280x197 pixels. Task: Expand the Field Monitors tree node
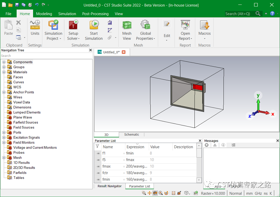click(4, 143)
